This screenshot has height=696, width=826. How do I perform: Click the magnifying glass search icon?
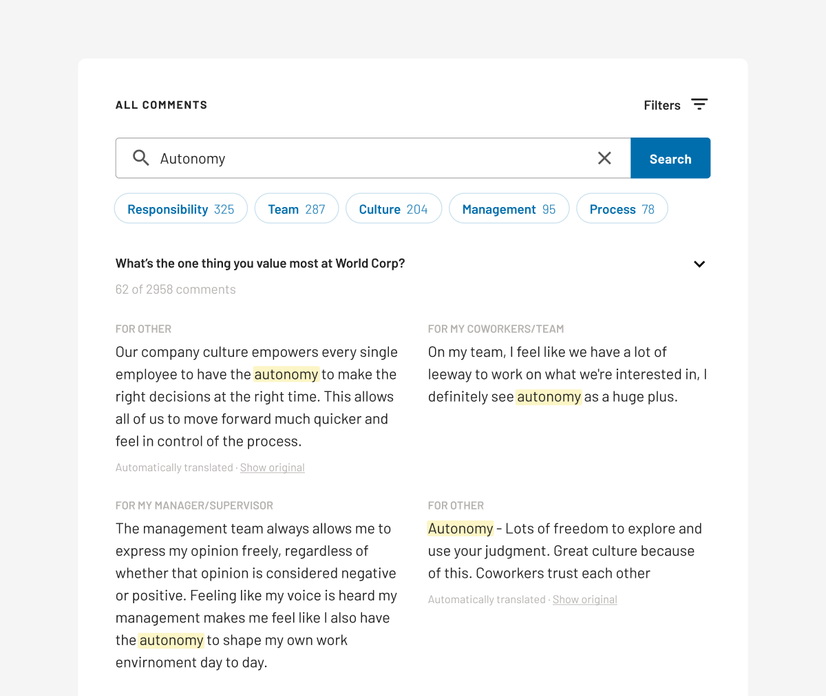click(141, 157)
